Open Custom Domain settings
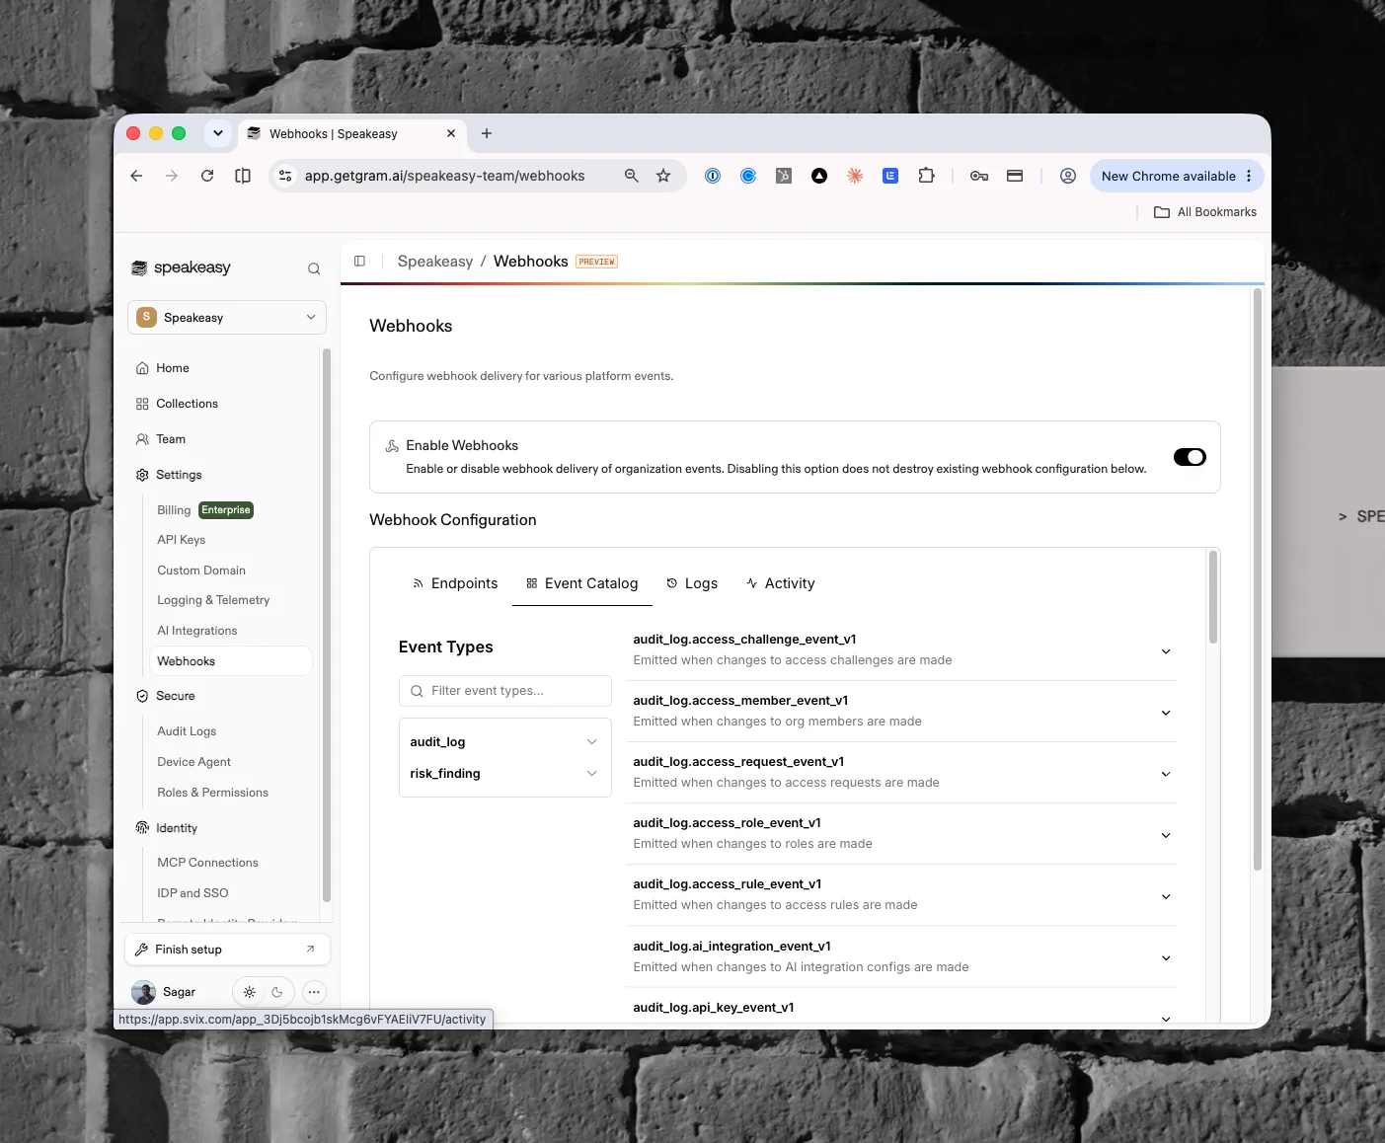 pyautogui.click(x=201, y=571)
